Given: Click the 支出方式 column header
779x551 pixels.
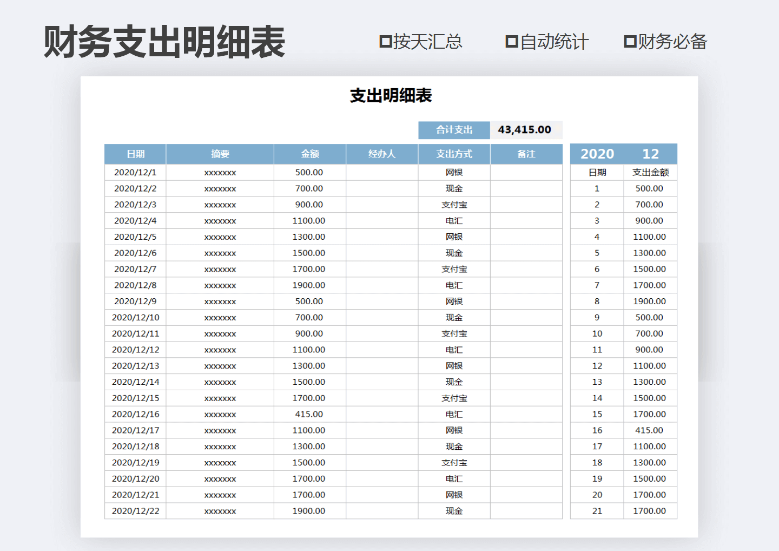Looking at the screenshot, I should tap(454, 154).
